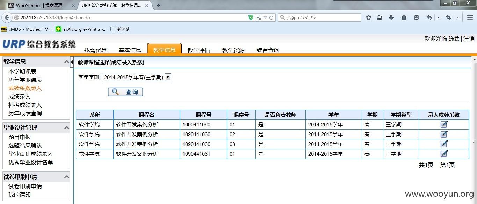477x204 pixels.
Task: Switch to the 基本信息 tab
Action: pos(130,50)
